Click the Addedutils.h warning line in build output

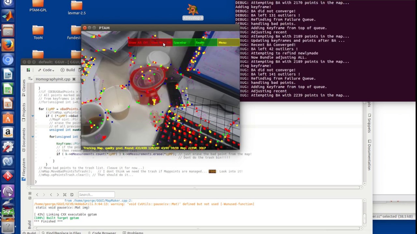(x=144, y=204)
